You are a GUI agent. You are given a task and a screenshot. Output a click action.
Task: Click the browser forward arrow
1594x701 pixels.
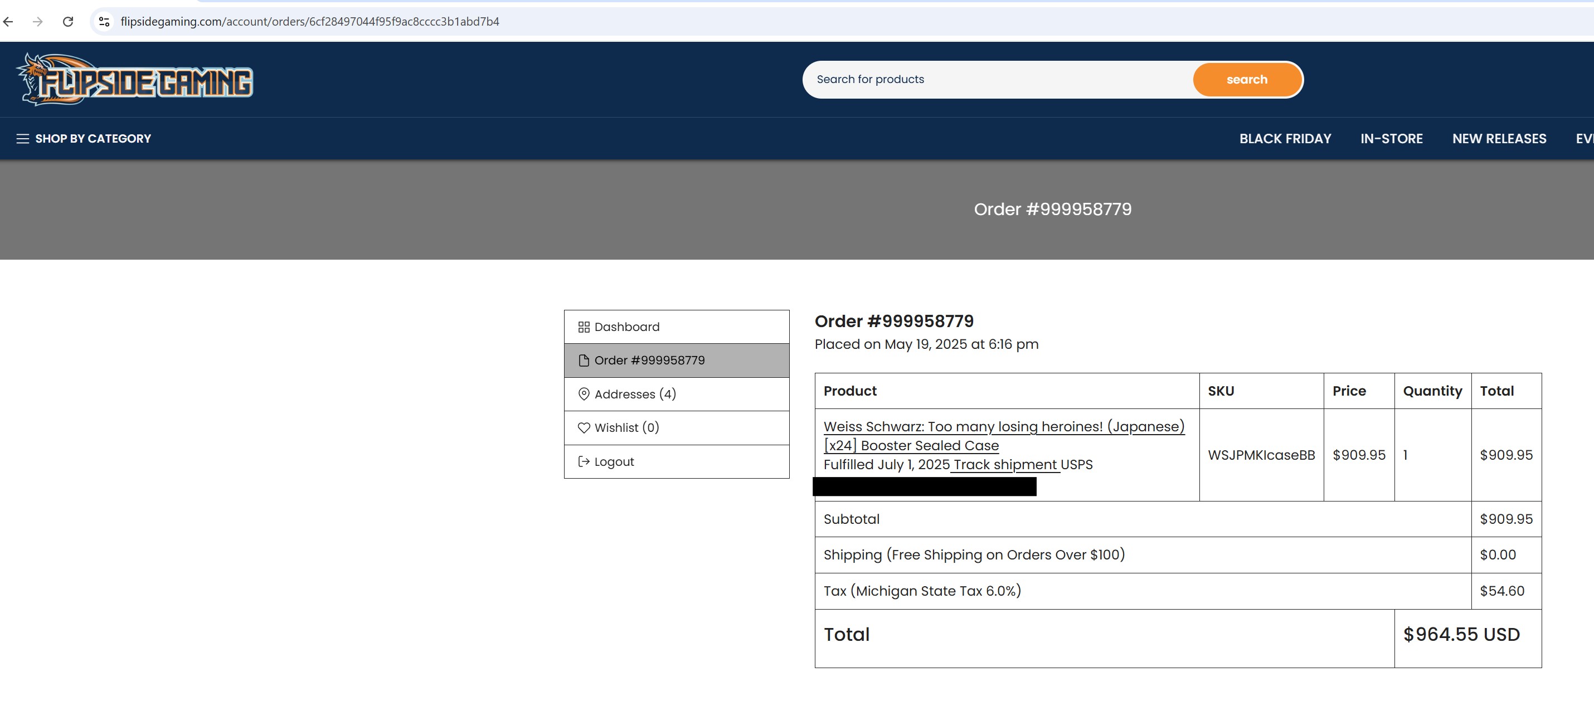tap(38, 22)
